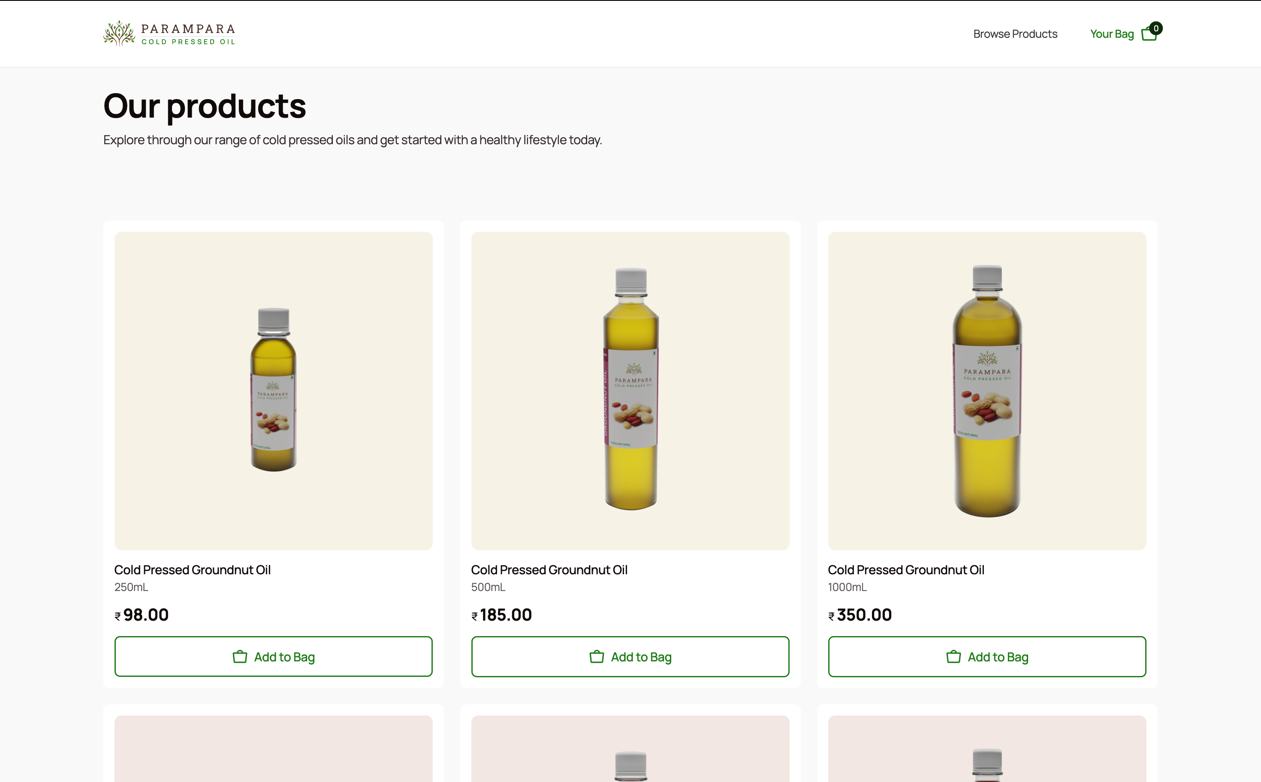Click the bag count badge showing 0
This screenshot has height=782, width=1261.
click(1156, 28)
